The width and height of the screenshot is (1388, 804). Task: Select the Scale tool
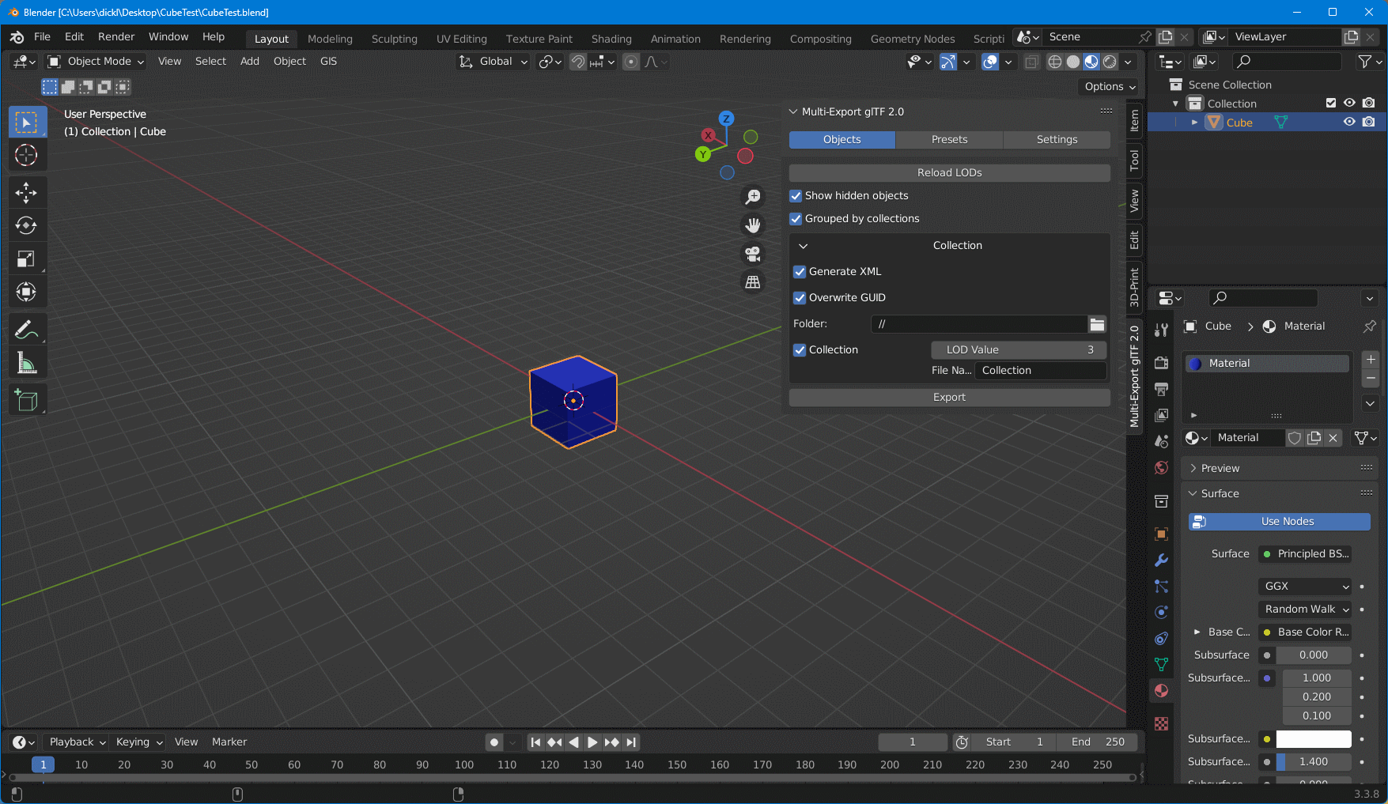[x=27, y=259]
